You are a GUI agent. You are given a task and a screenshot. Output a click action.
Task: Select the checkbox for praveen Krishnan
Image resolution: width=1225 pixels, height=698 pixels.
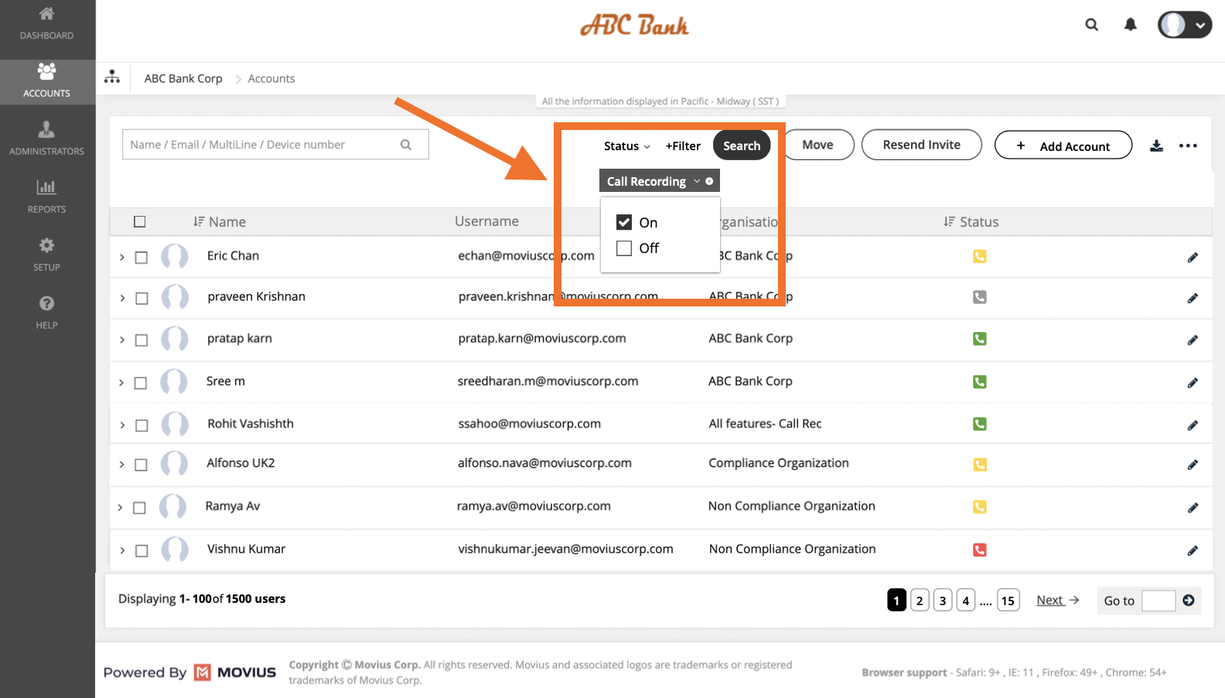point(142,299)
